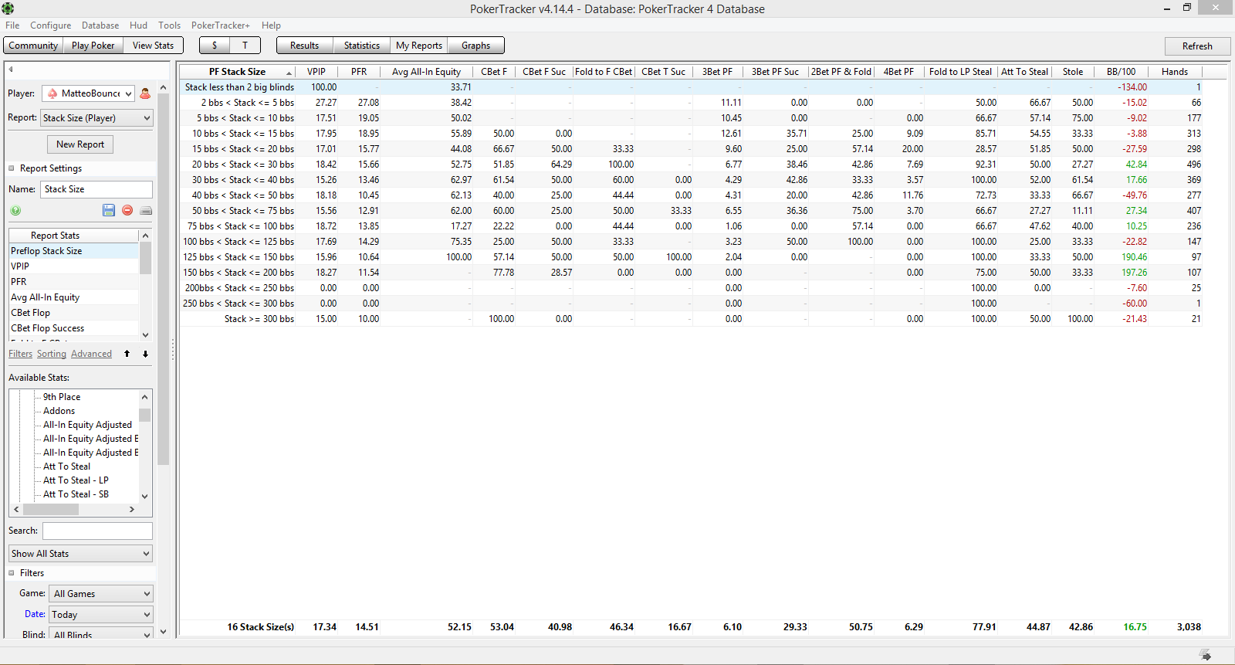
Task: Click PokerTracker logo icon in title bar
Action: (8, 8)
